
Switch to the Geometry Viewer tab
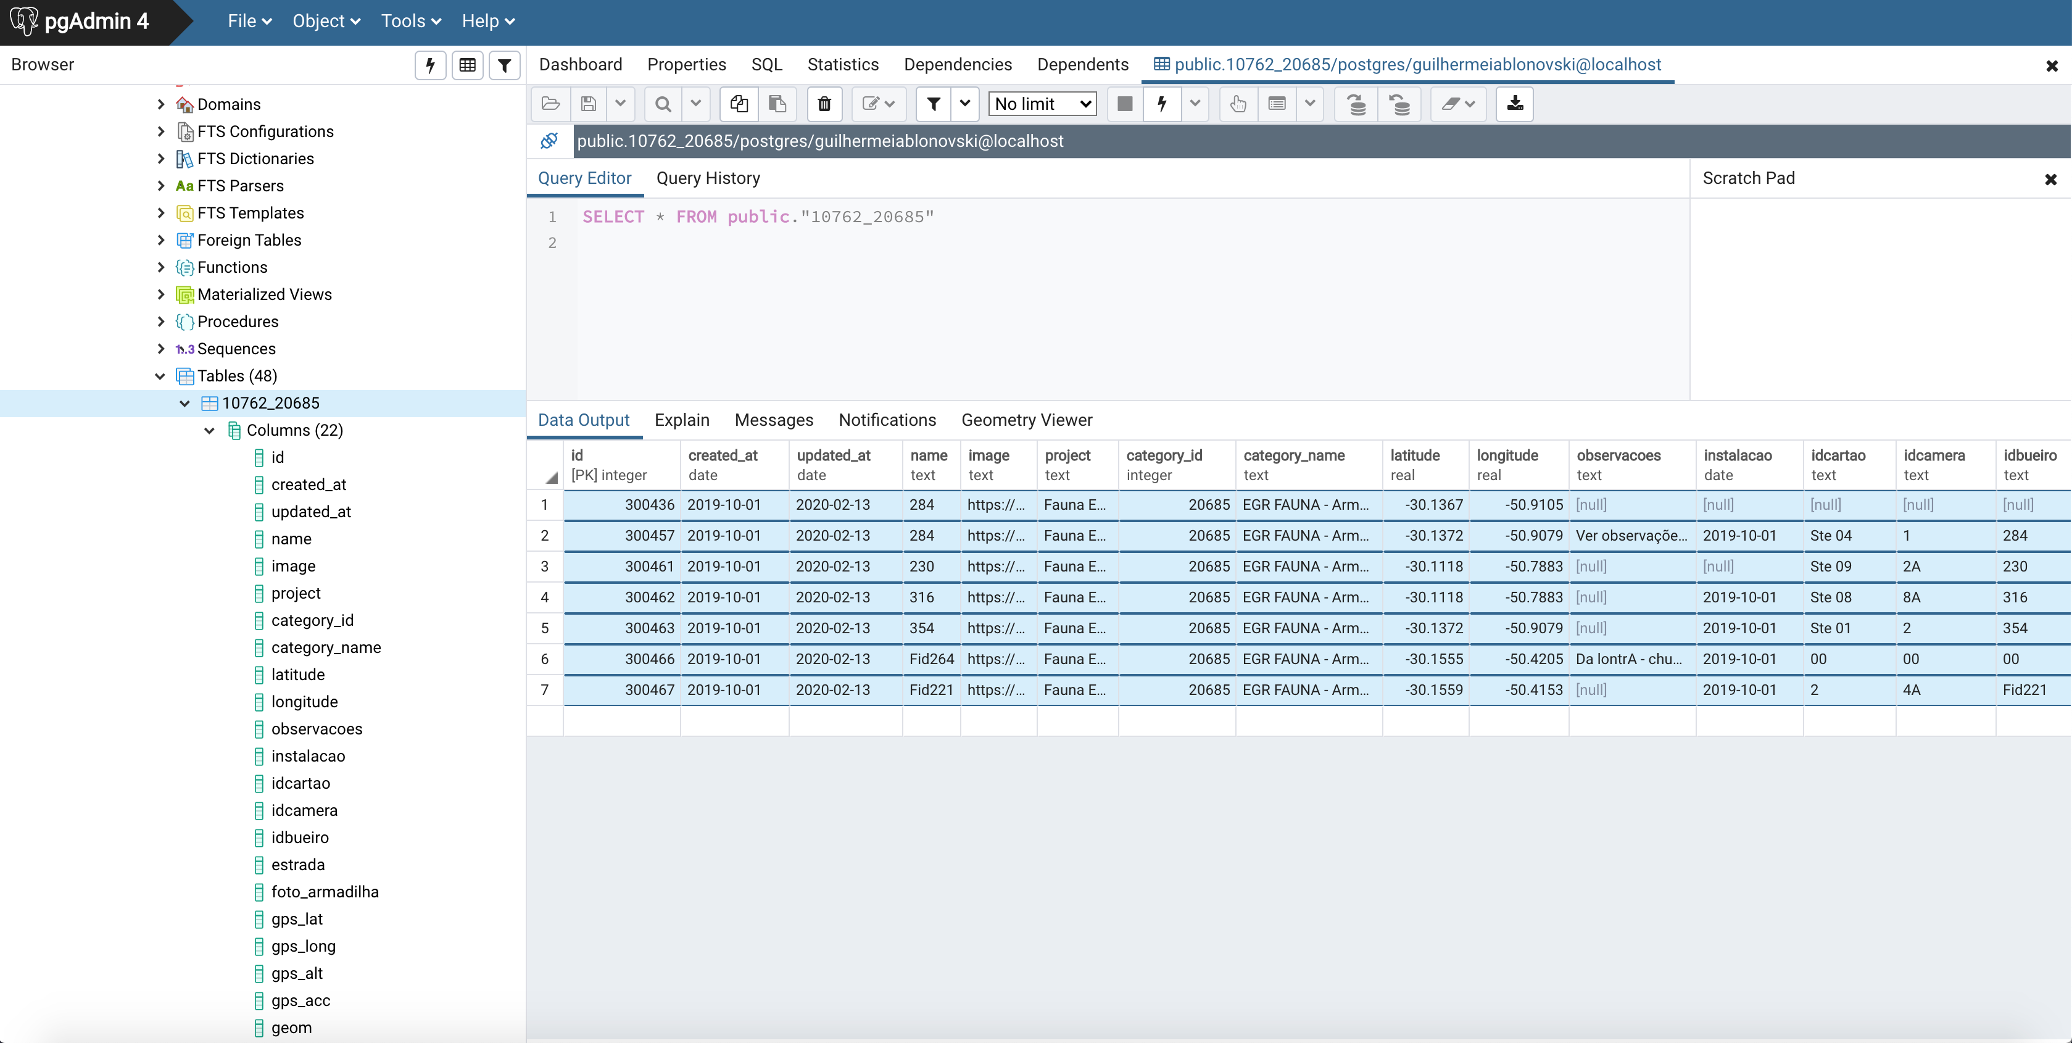click(1026, 419)
